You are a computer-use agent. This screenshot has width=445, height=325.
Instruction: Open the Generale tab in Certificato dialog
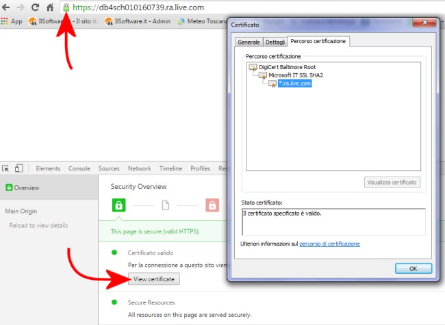249,42
